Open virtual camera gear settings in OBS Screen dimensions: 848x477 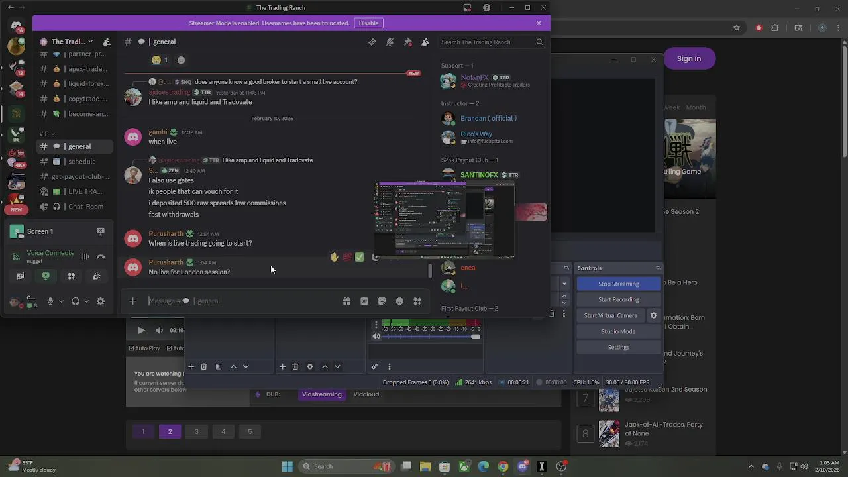coord(653,315)
